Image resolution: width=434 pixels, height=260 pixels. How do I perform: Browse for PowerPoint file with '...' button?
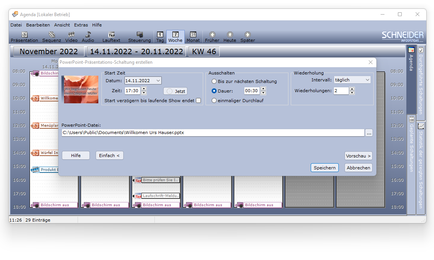[x=369, y=132]
